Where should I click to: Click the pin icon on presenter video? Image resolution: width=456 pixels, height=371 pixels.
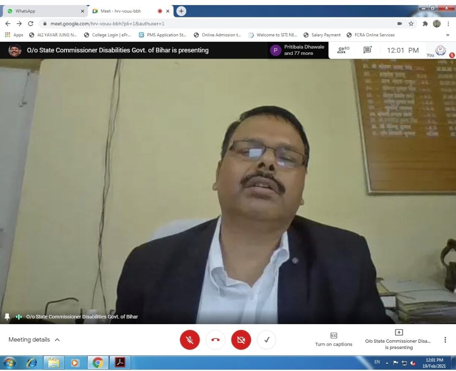point(7,317)
